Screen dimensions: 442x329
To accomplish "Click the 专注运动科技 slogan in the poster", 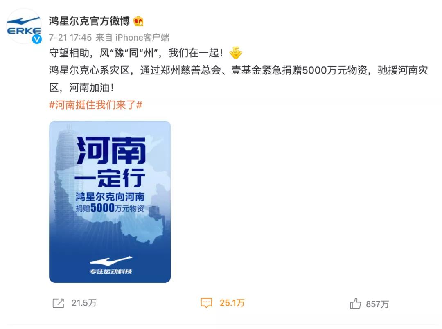I will coord(110,271).
